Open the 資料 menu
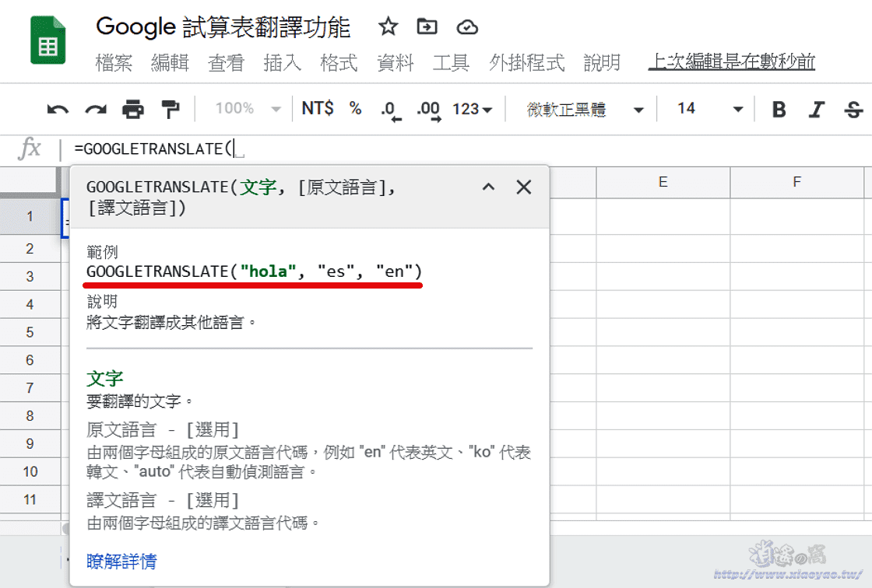This screenshot has height=588, width=872. click(396, 63)
